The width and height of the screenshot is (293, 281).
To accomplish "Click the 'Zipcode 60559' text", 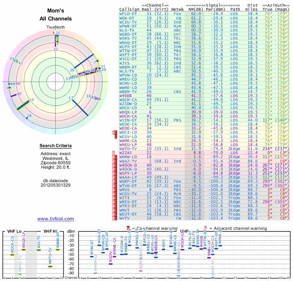I will click(56, 162).
